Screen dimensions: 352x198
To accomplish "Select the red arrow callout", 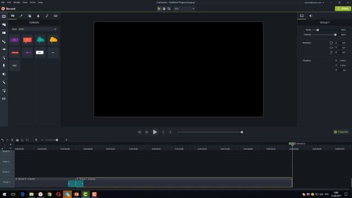I will [x=15, y=53].
